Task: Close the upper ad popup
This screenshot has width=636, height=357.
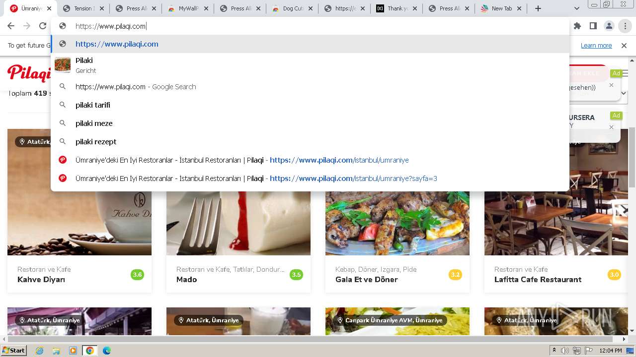Action: 611,85
